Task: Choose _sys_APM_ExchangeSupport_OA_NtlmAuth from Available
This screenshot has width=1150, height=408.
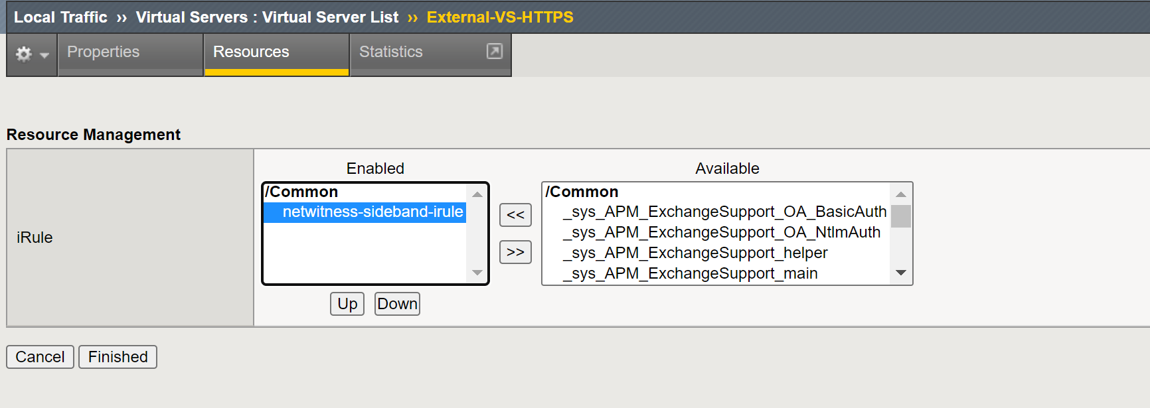Action: click(x=721, y=232)
